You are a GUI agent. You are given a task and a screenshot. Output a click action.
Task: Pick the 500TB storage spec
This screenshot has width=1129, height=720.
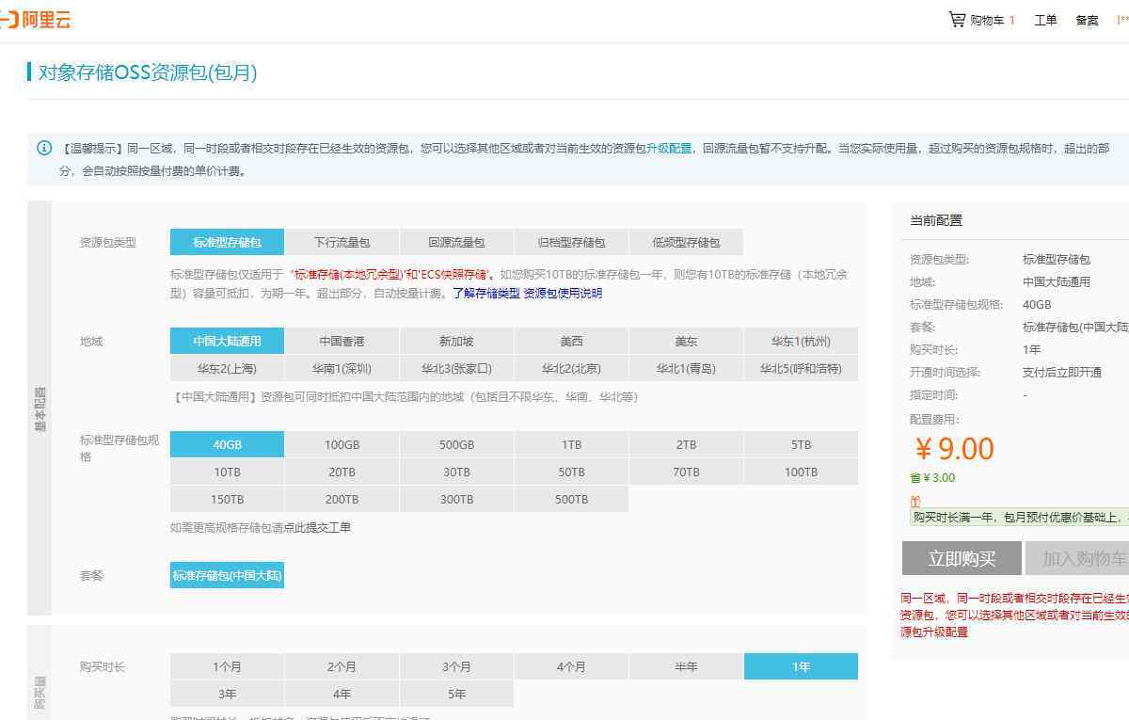click(571, 499)
